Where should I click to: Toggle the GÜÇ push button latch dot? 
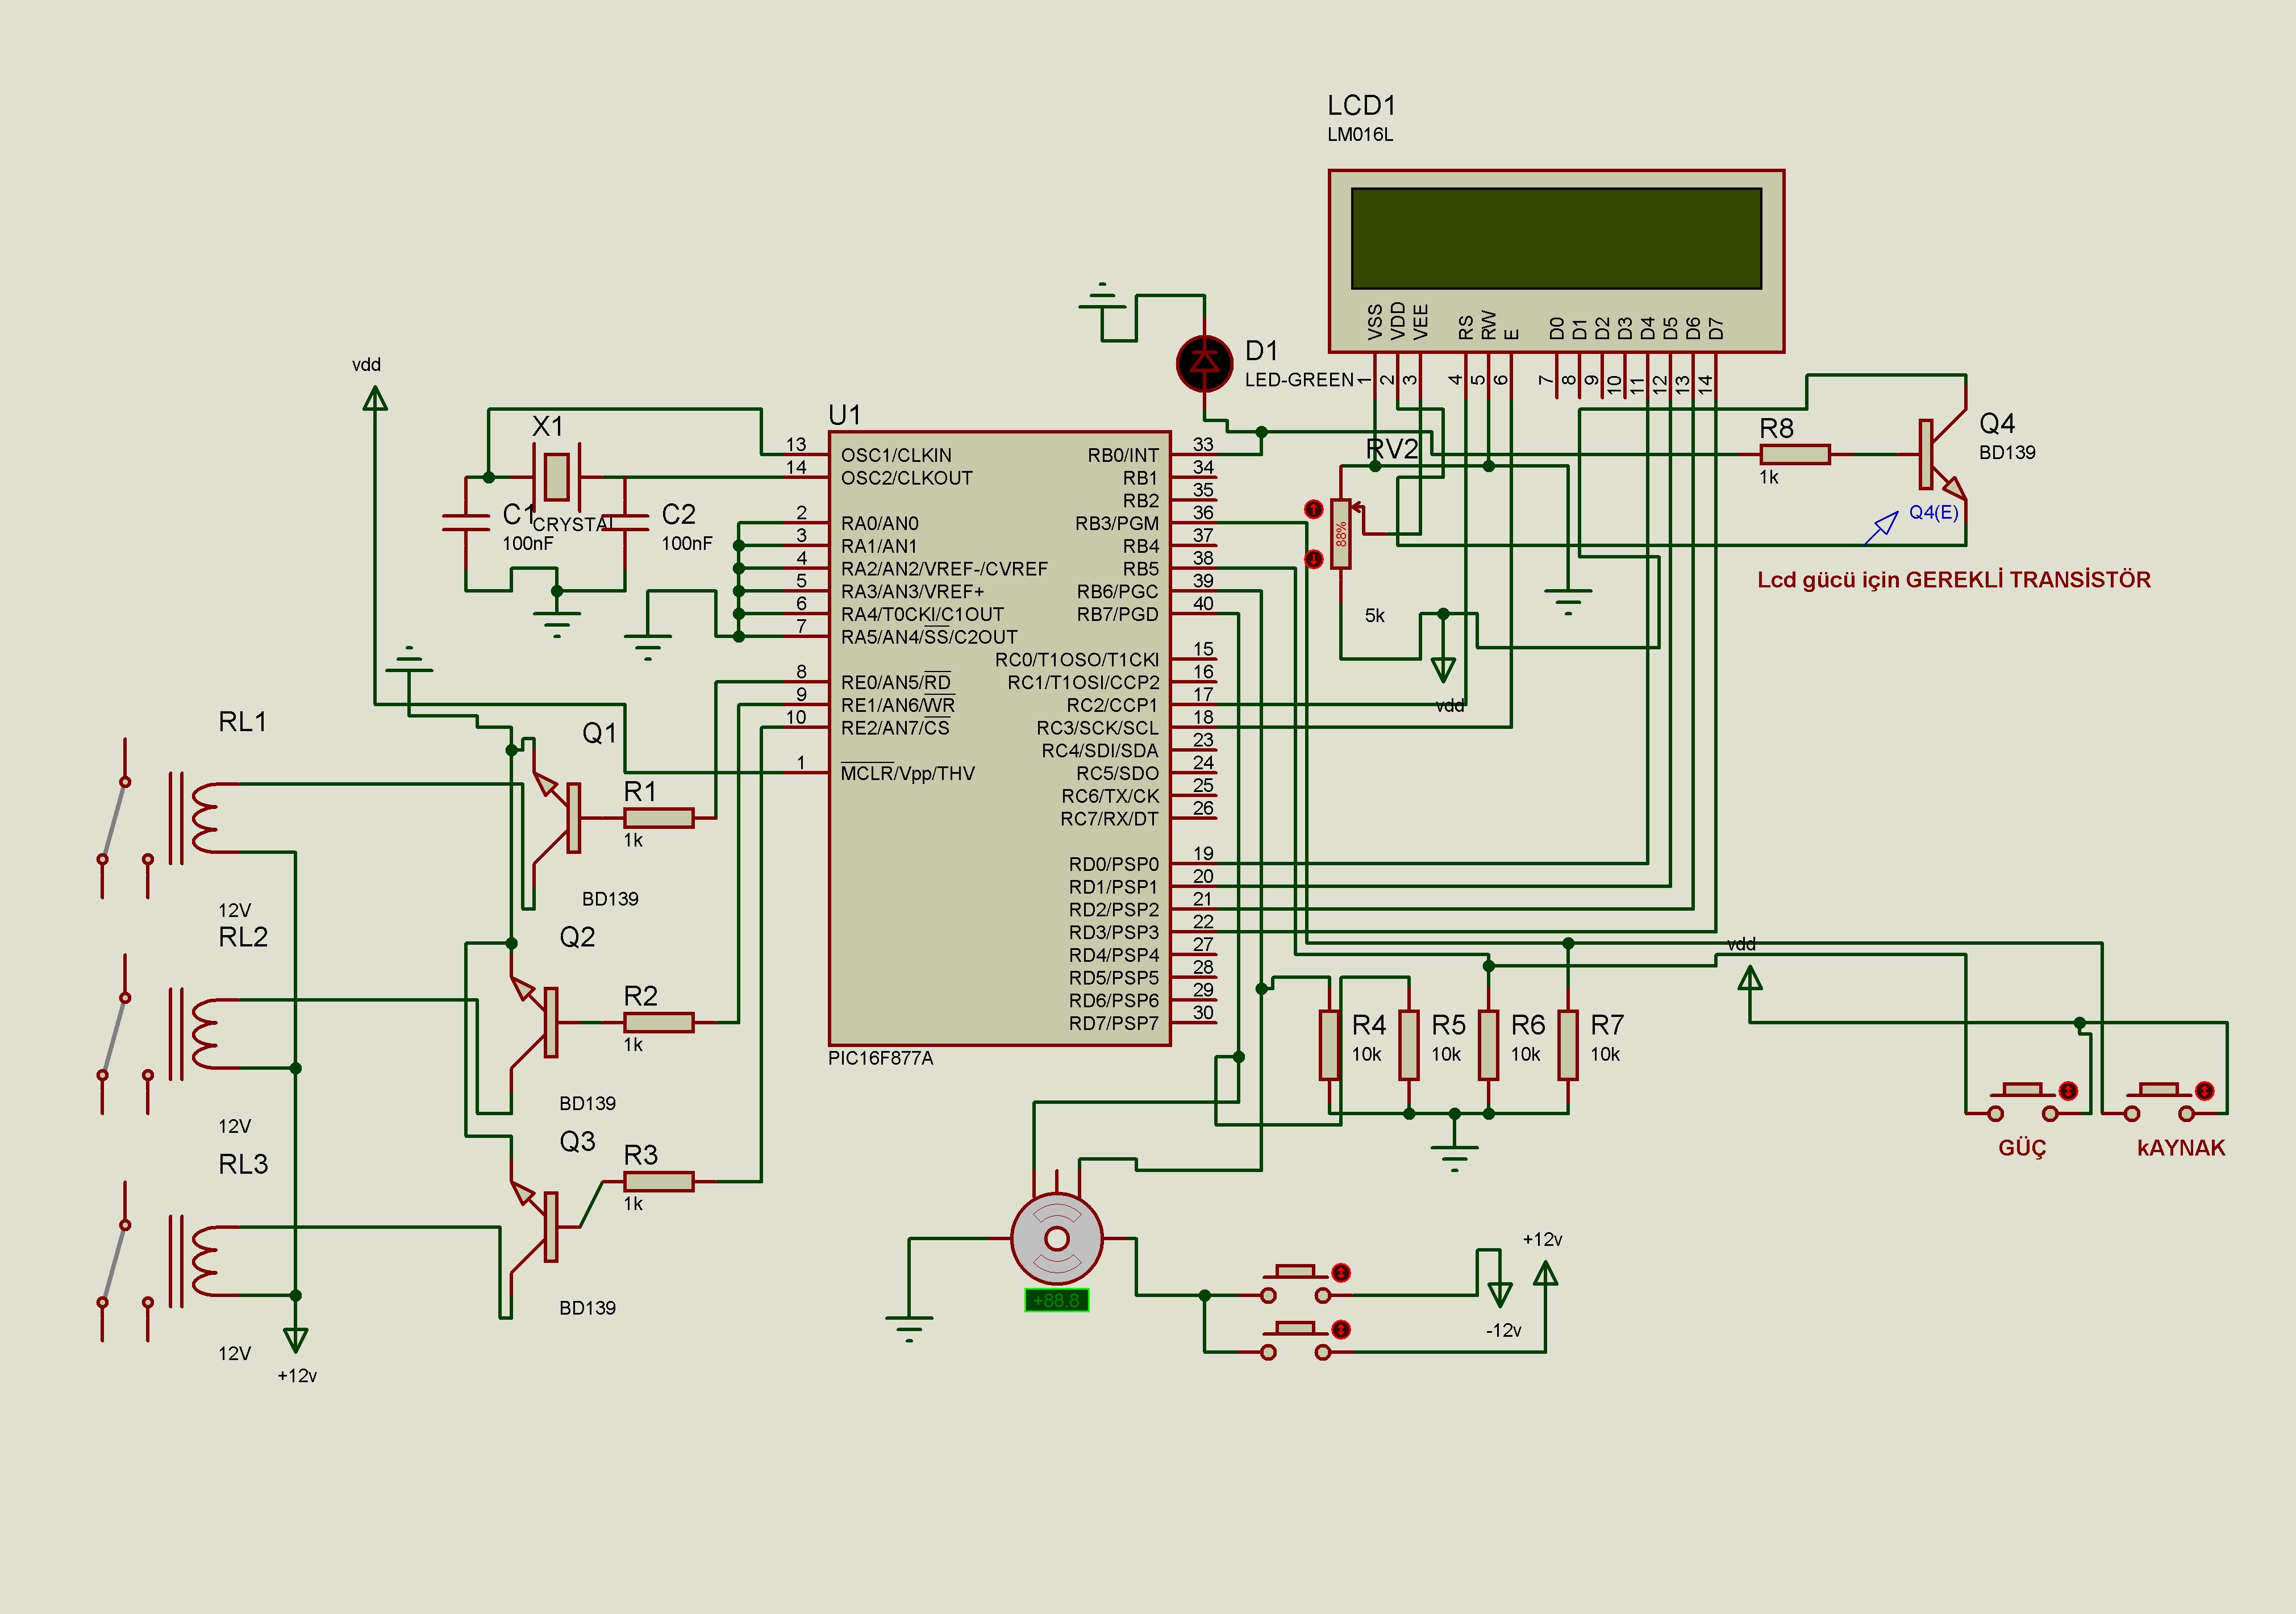coord(2069,1090)
